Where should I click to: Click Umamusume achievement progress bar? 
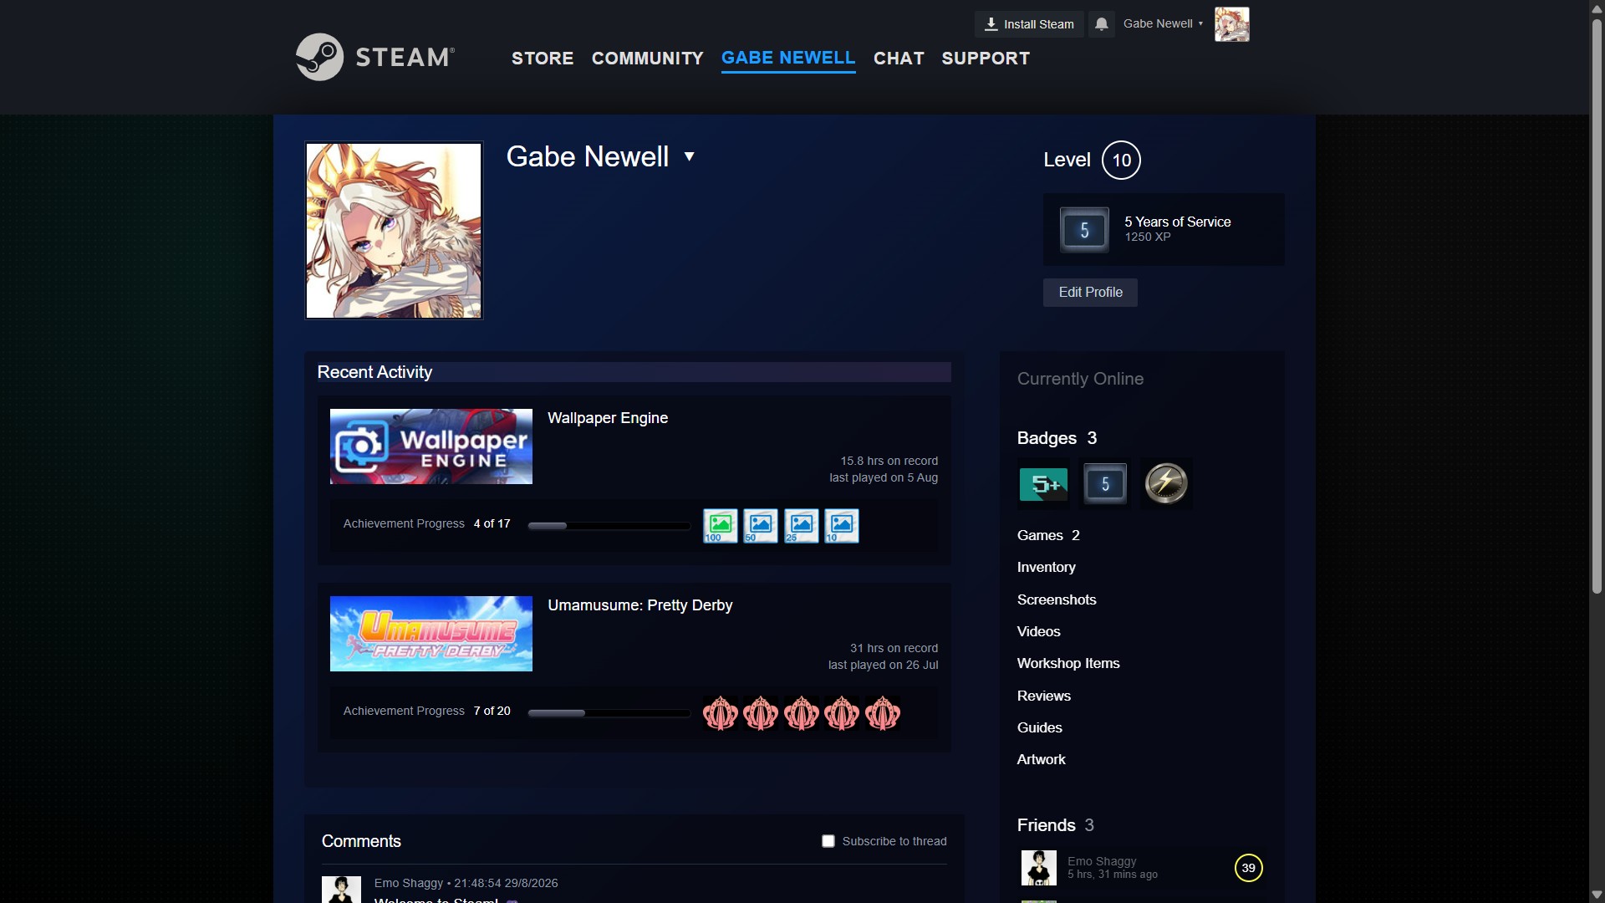(609, 713)
